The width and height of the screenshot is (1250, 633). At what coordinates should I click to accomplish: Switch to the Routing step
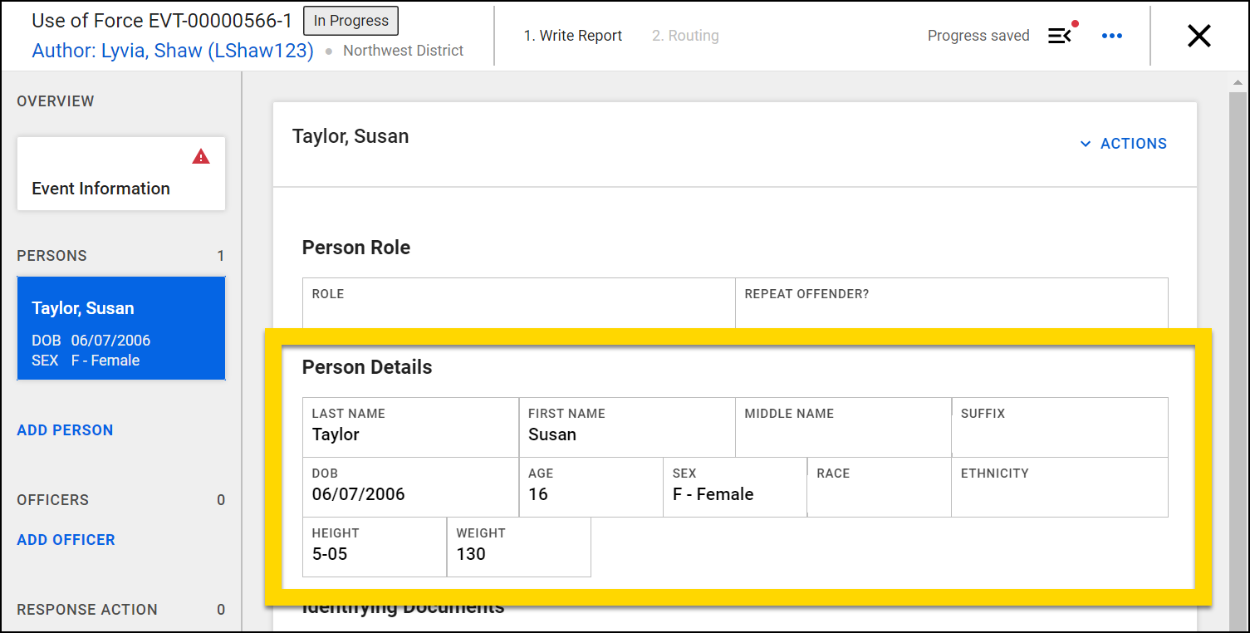[684, 35]
